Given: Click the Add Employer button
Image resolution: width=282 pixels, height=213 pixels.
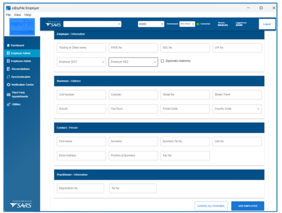Looking at the screenshot, I should coord(247,206).
